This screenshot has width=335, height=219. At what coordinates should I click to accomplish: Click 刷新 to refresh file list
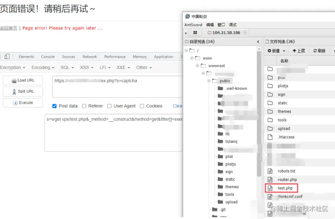pos(319,51)
